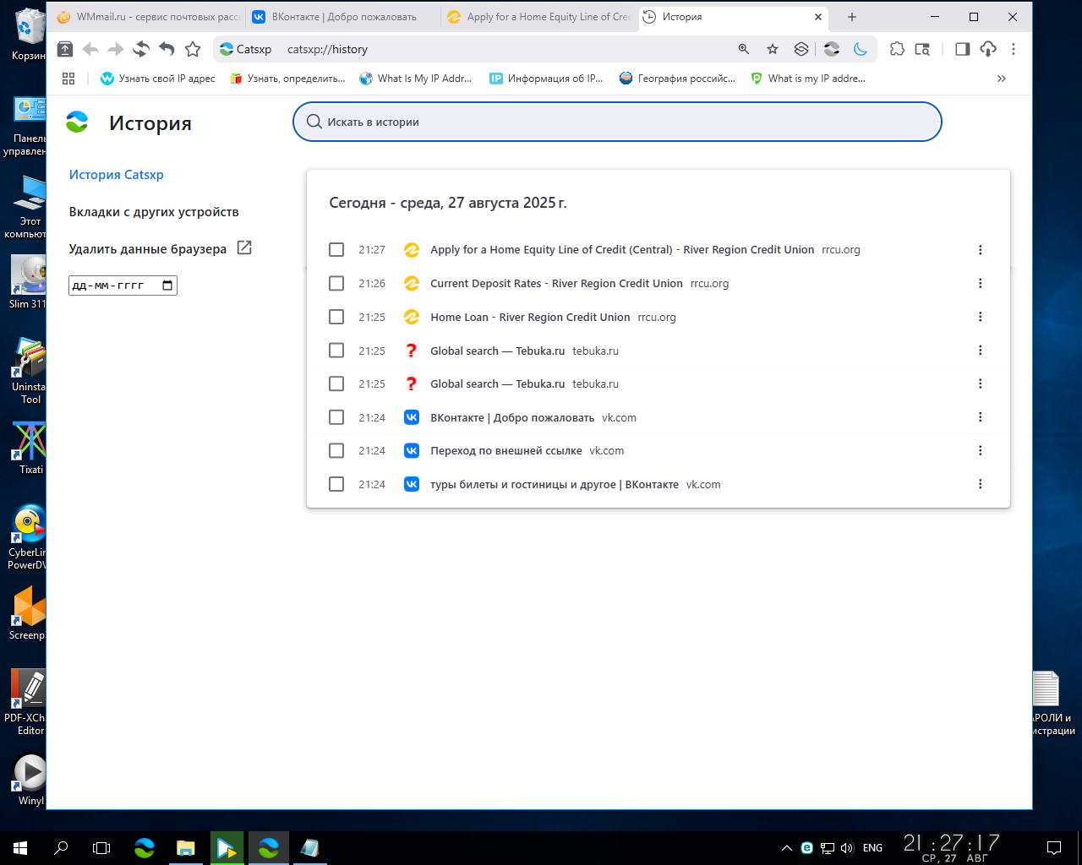Click the browser back arrow button

click(x=90, y=49)
